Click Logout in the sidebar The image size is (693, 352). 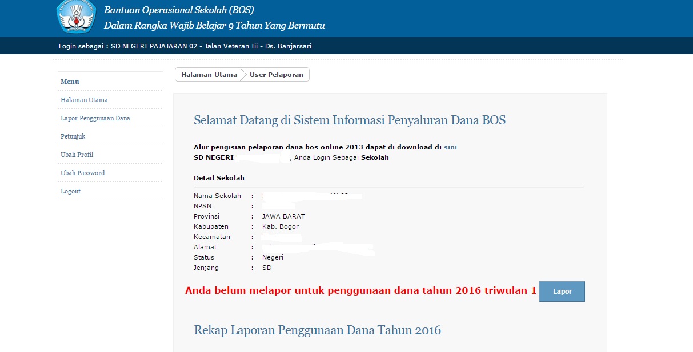pos(70,191)
